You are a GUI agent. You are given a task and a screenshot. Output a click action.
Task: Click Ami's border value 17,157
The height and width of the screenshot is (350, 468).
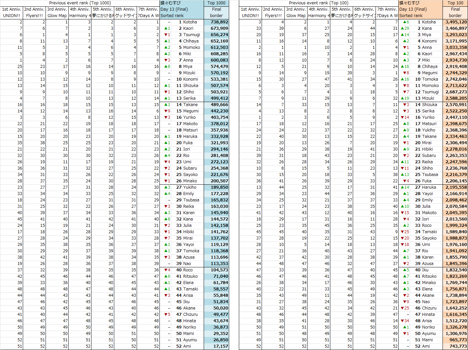(x=216, y=346)
